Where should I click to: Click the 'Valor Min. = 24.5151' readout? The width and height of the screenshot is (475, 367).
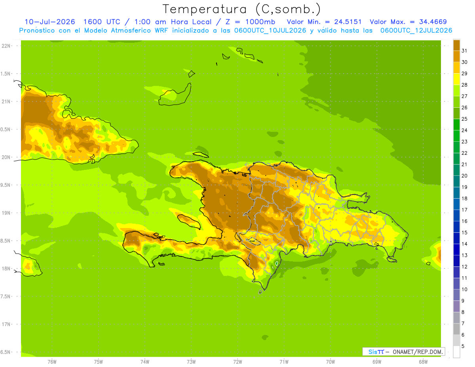324,22
